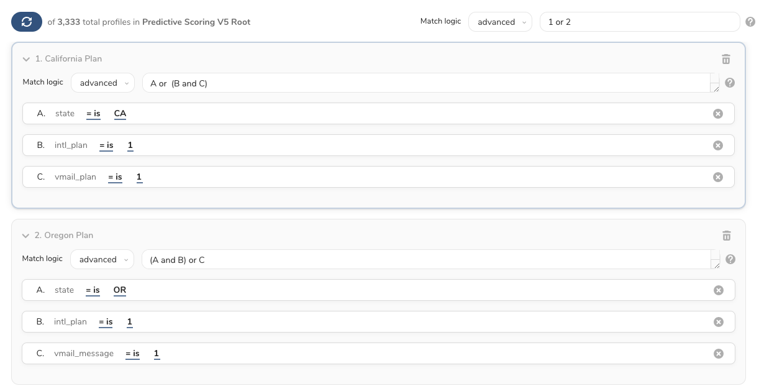Edit the '1 or 2' logic field
Image resolution: width=759 pixels, height=391 pixels.
coord(639,22)
